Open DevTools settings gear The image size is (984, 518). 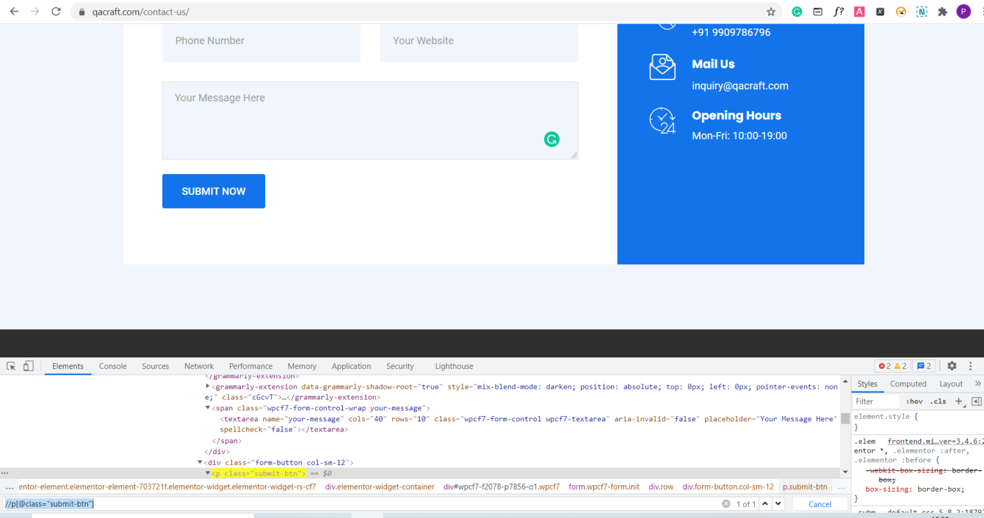pos(952,366)
